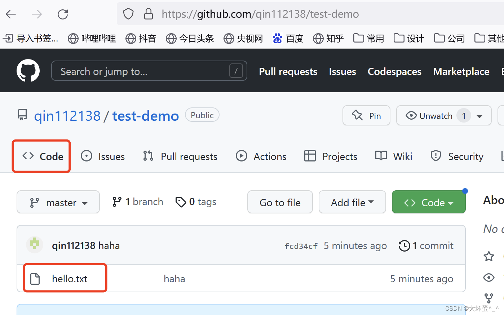Open the 知乎 bookmark
Screen dimensions: 504x315
click(x=328, y=38)
